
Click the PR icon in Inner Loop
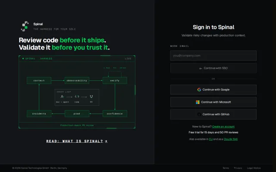(x=91, y=96)
